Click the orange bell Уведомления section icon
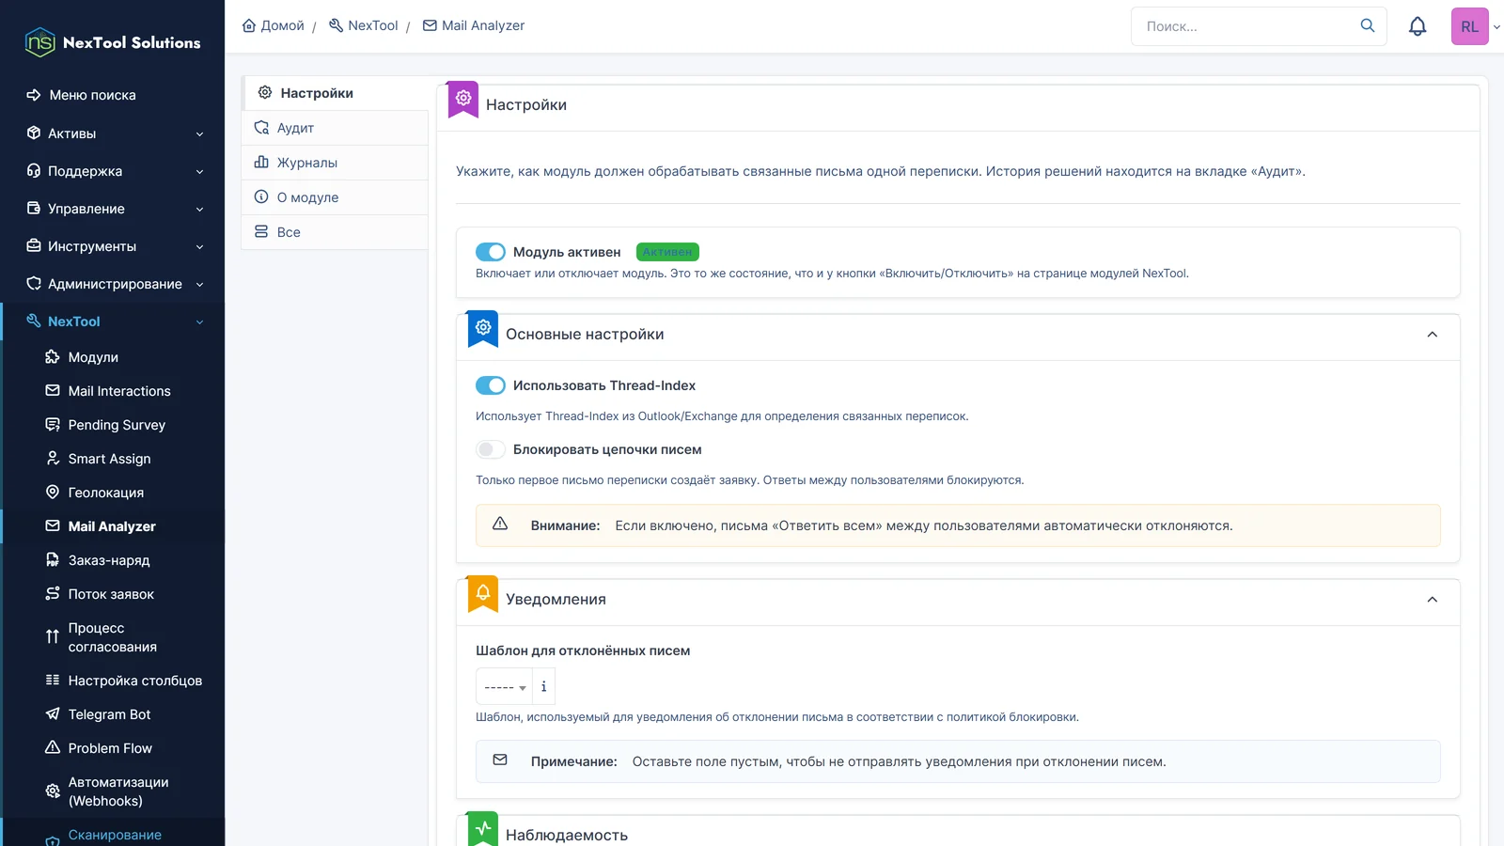 [x=483, y=593]
